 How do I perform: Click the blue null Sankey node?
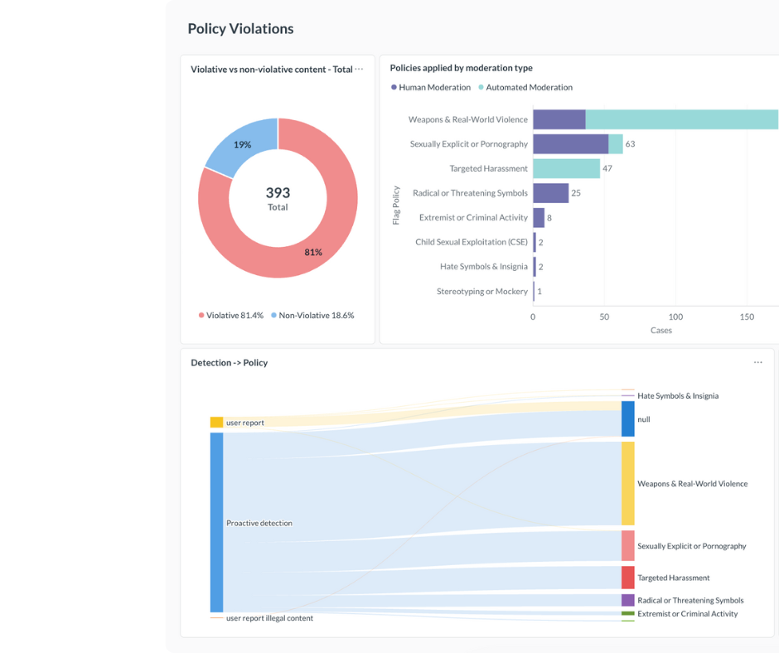tap(627, 419)
